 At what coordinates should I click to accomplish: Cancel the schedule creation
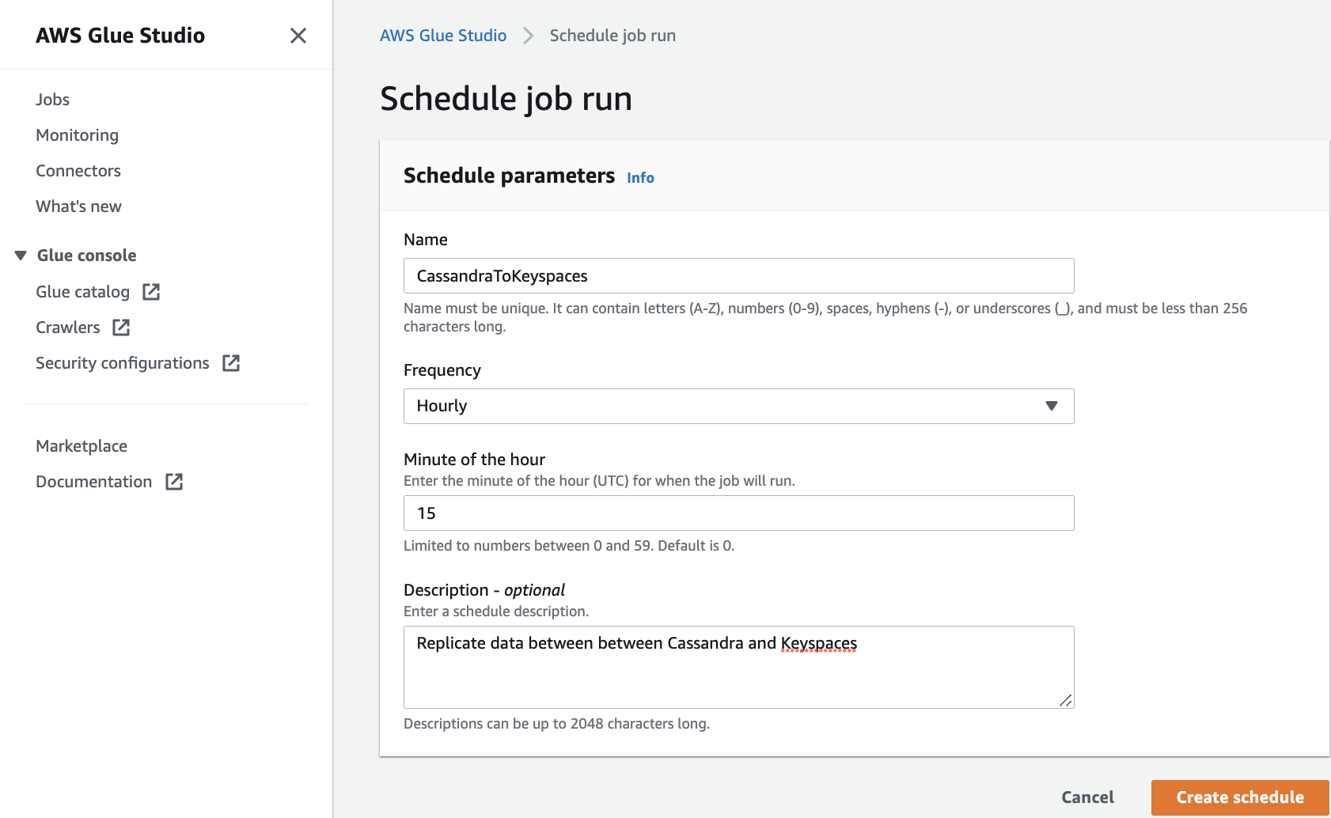coord(1088,797)
